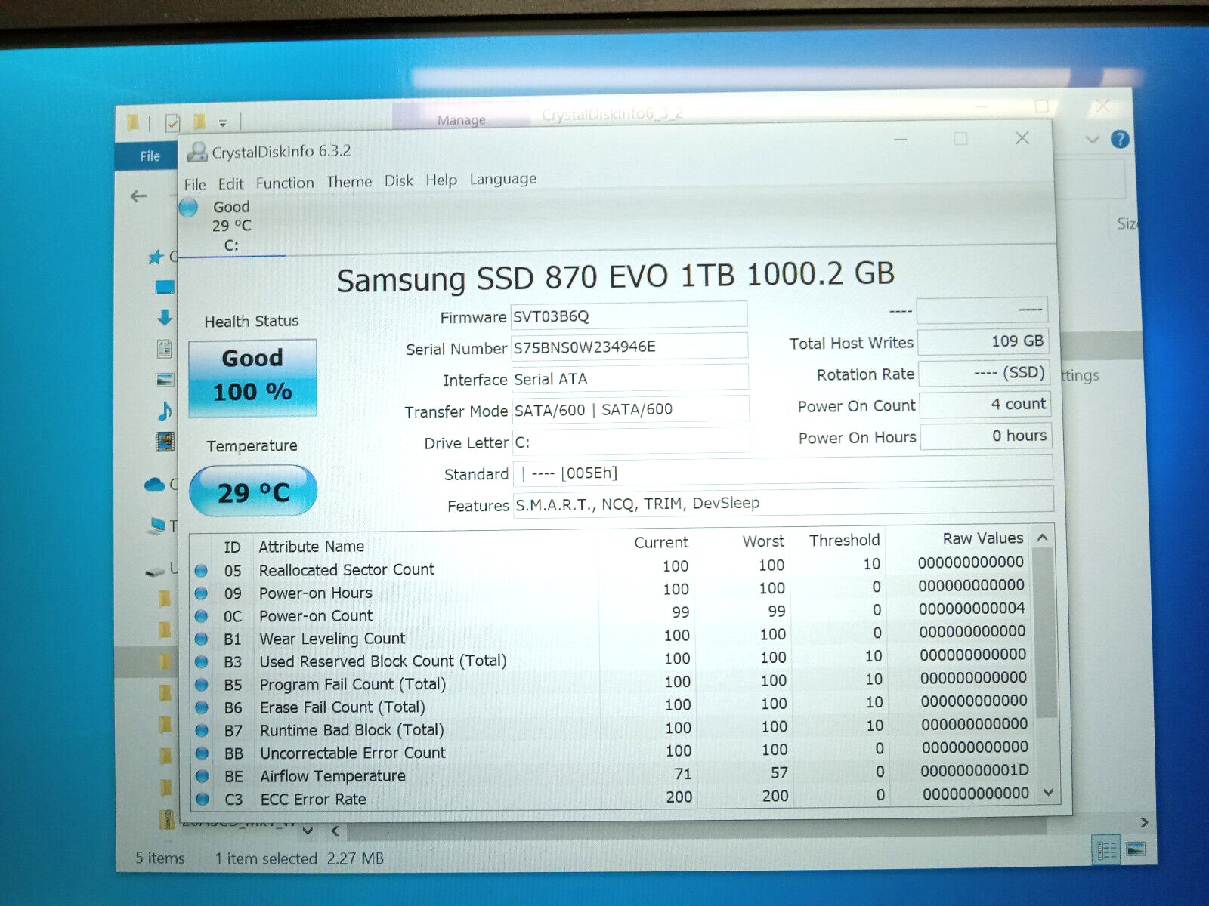1209x906 pixels.
Task: Select the Airflow Temperature attribute name
Action: pyautogui.click(x=333, y=776)
